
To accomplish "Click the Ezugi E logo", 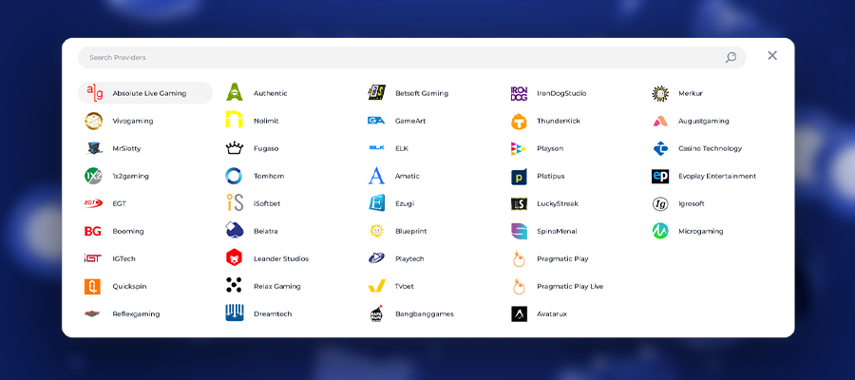I will pos(376,202).
